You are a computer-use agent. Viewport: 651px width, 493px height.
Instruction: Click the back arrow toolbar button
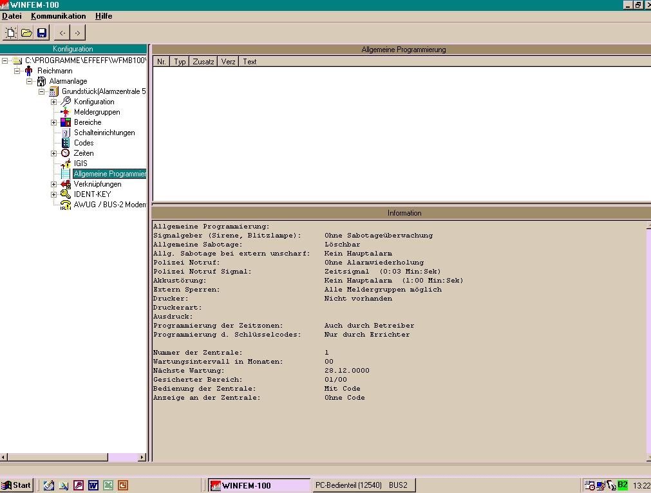tap(62, 33)
